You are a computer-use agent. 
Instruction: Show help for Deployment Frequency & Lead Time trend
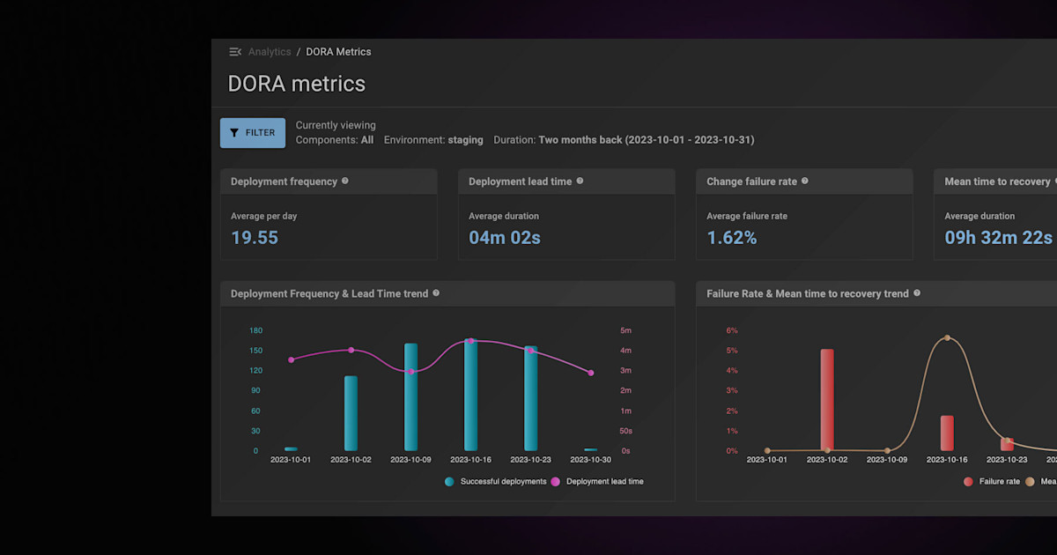(x=436, y=292)
